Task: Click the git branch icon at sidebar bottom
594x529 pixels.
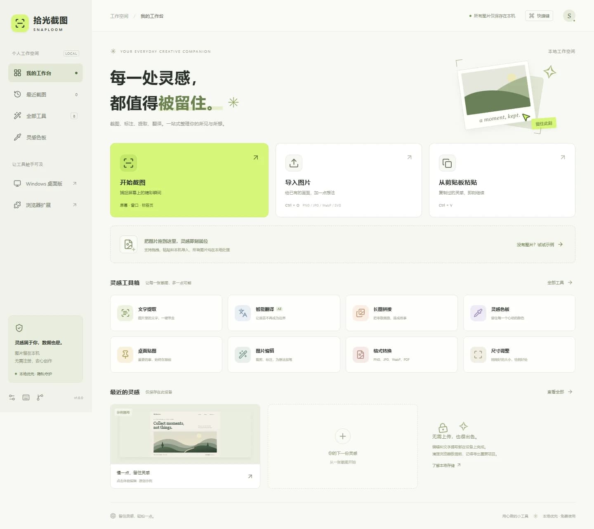Action: (40, 397)
